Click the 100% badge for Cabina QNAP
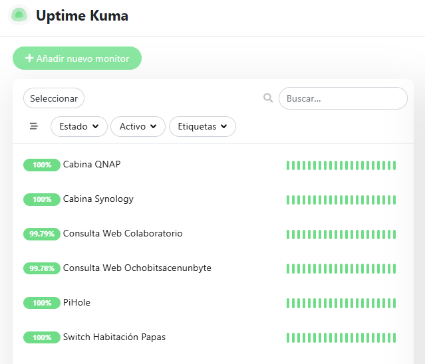 pos(41,165)
